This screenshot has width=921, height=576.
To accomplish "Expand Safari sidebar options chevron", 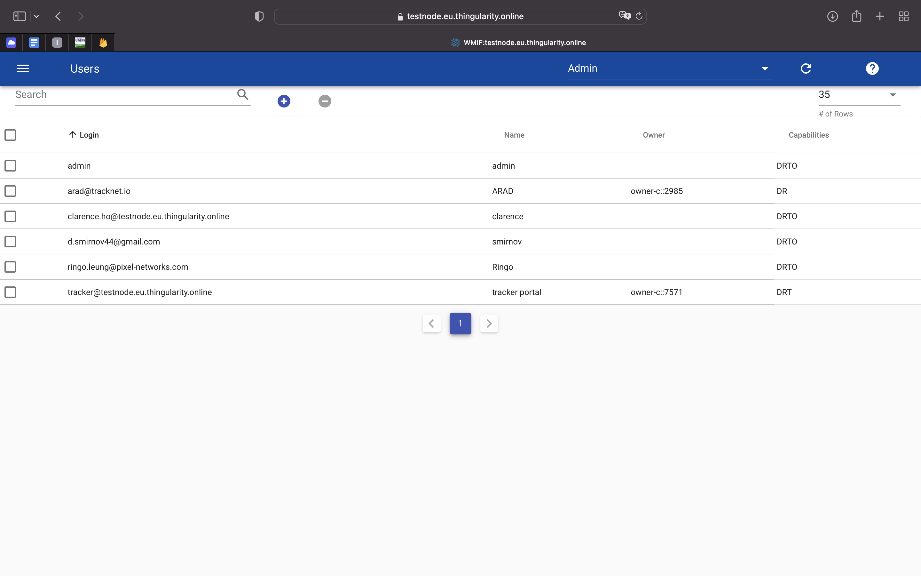I will coord(36,16).
